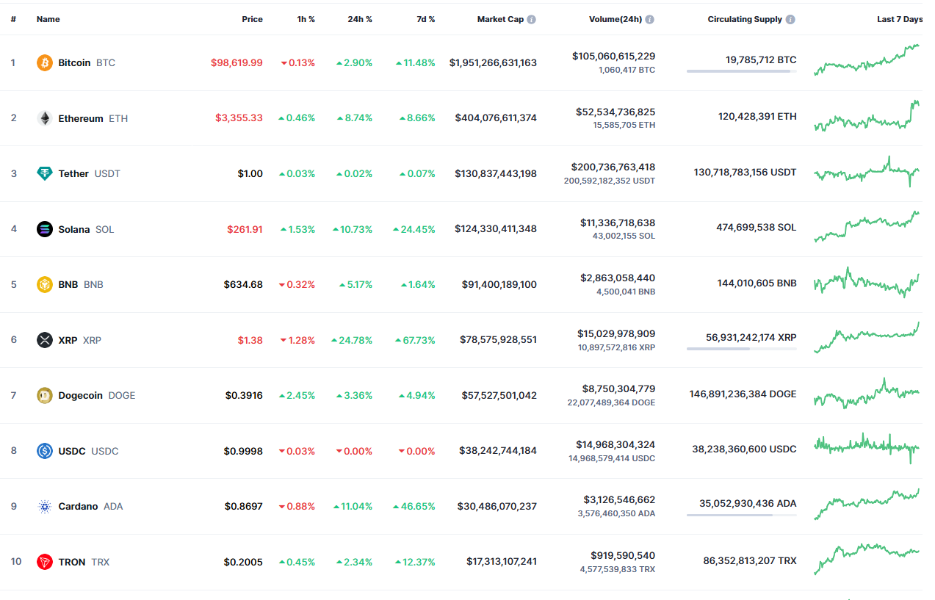The image size is (935, 600).
Task: Sort by the Volume(24h) header text
Action: click(x=615, y=19)
